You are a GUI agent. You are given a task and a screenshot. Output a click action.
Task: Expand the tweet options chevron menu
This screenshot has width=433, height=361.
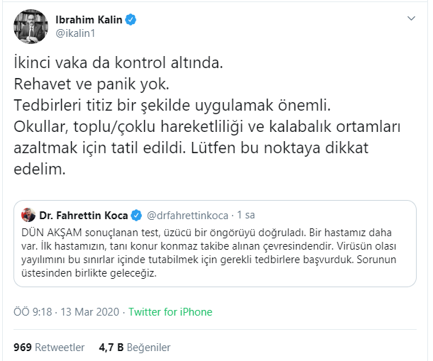[411, 18]
